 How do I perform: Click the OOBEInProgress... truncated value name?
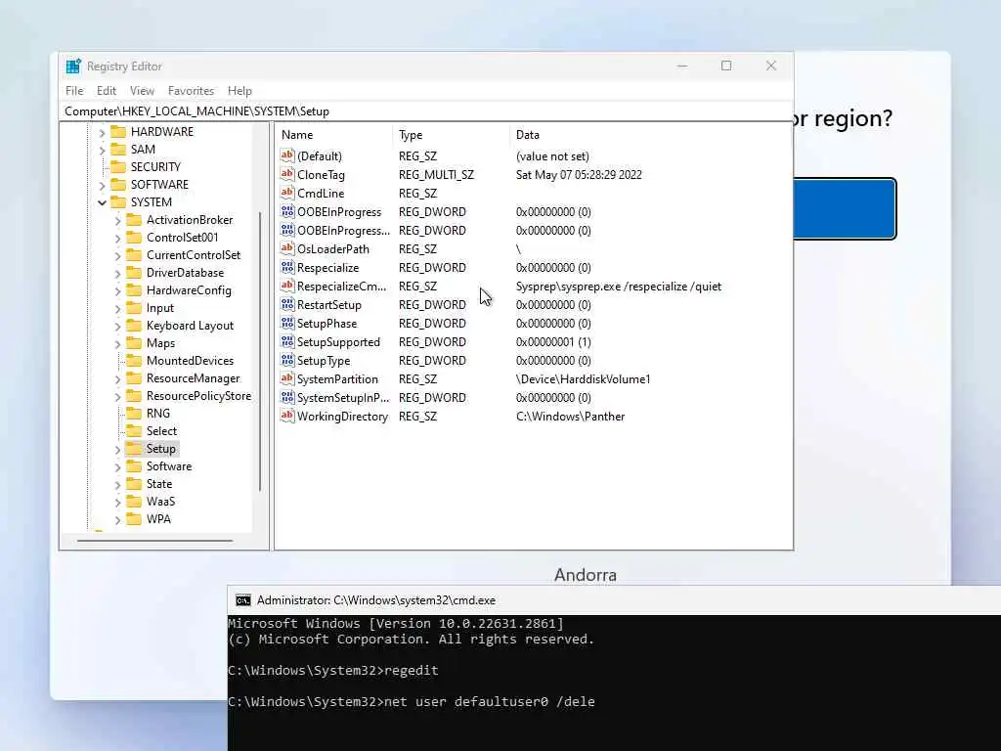point(343,230)
